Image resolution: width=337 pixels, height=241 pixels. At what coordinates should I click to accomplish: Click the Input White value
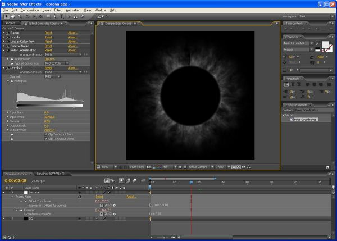49,117
